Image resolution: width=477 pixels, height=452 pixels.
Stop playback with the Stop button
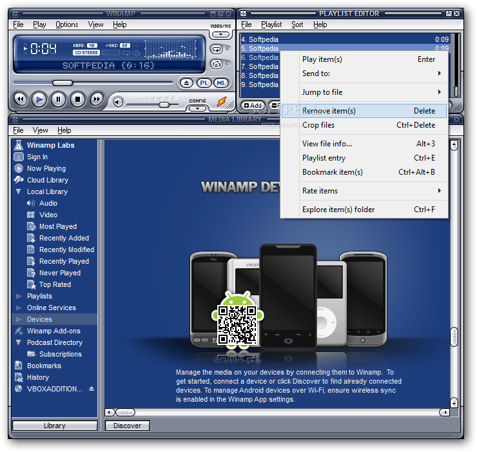coord(77,99)
